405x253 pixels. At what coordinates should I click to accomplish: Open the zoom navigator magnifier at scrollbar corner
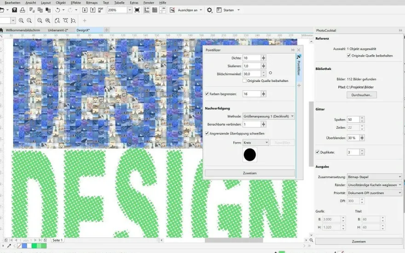click(311, 240)
